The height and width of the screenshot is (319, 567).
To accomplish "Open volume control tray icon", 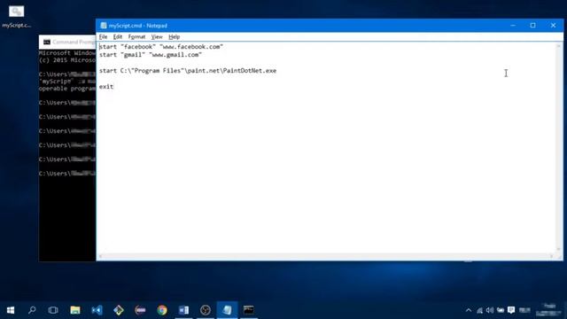I will pos(490,310).
